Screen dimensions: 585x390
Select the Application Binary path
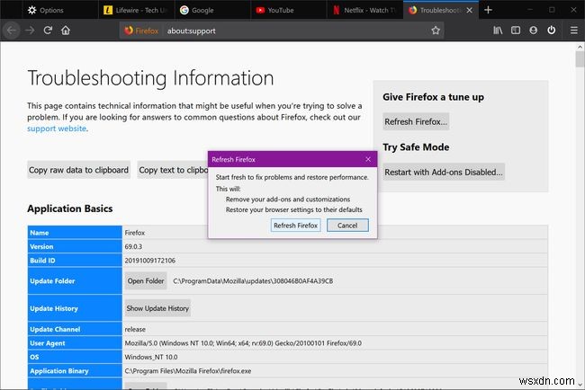click(x=188, y=371)
